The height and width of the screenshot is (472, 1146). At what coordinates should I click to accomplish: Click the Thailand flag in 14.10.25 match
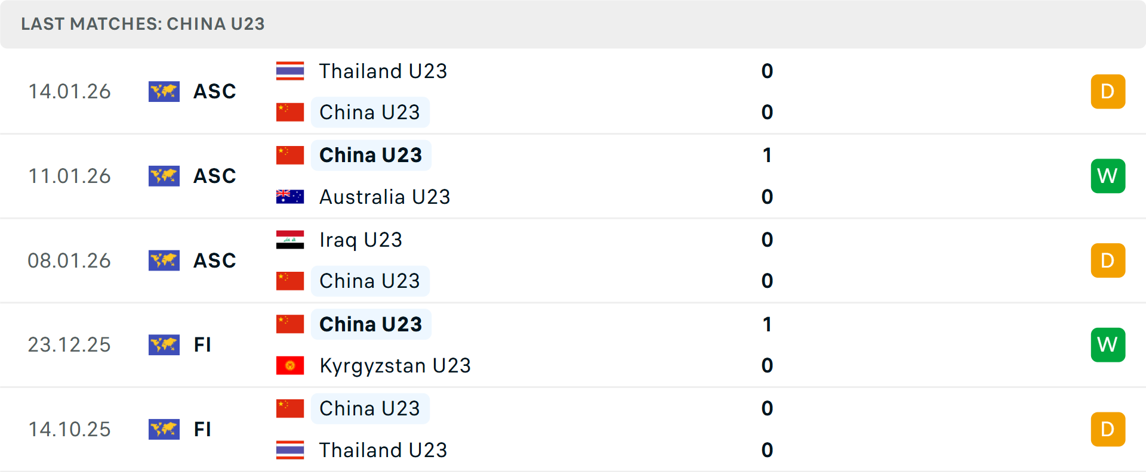[290, 450]
